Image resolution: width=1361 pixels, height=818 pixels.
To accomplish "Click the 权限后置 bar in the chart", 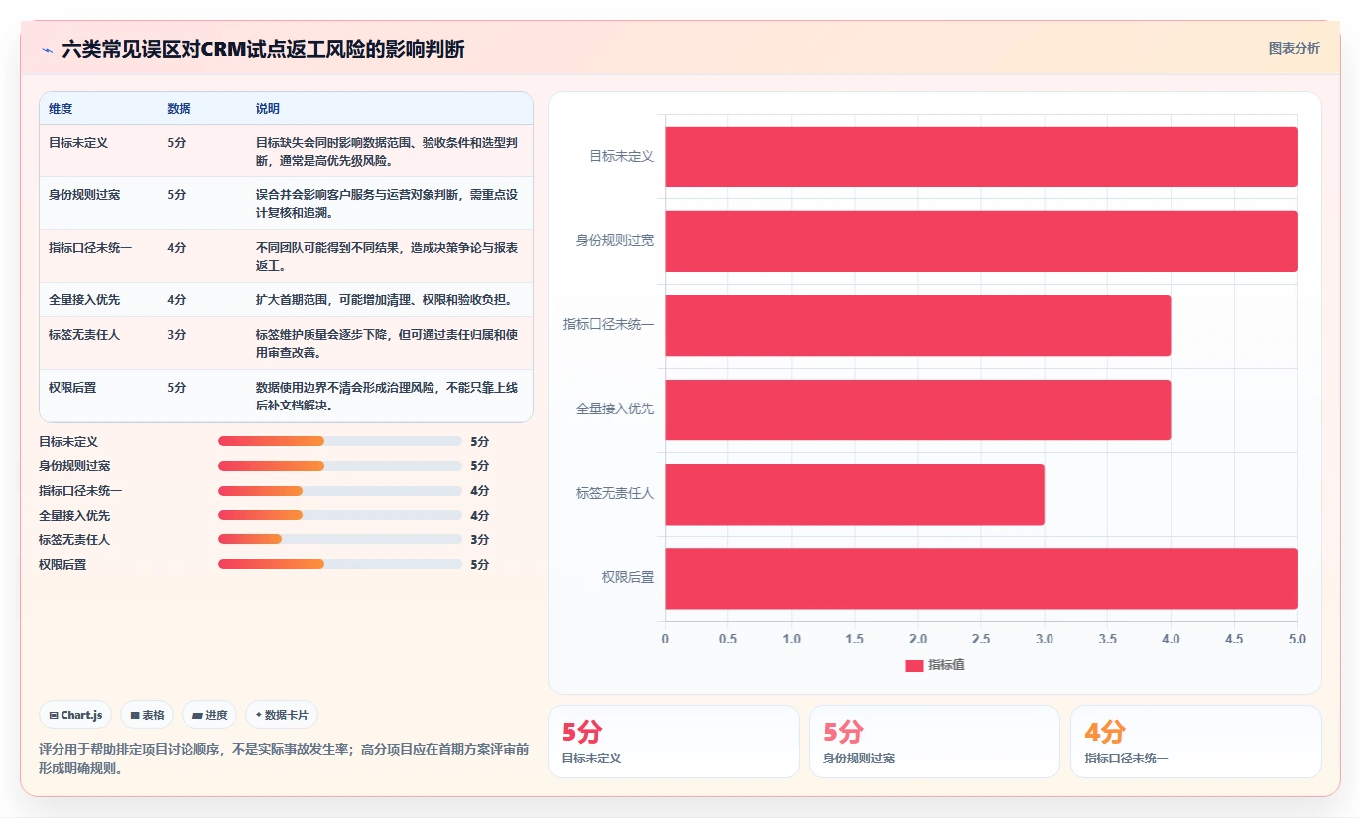I will [981, 578].
